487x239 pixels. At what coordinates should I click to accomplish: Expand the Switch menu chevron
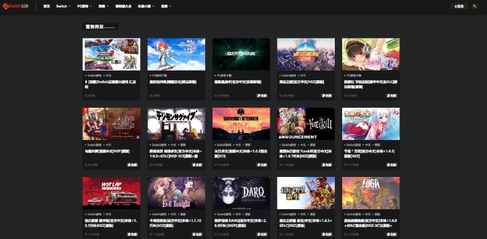69,6
